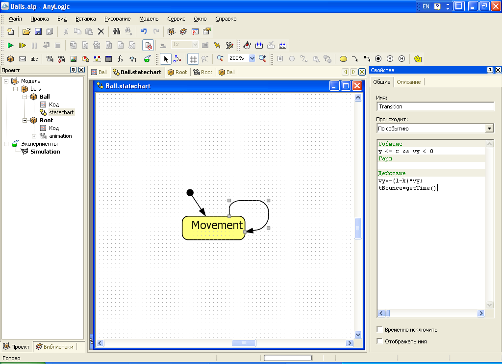Click the green flask experiment icon
The width and height of the screenshot is (502, 364).
click(147, 59)
